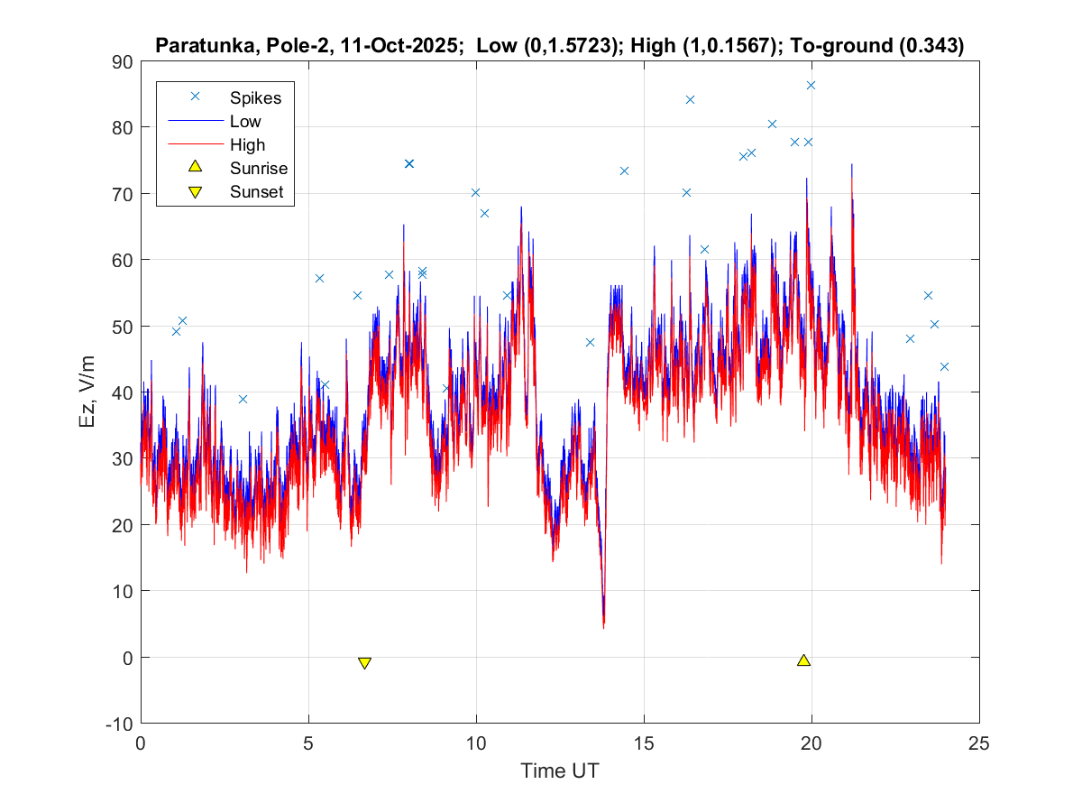The width and height of the screenshot is (1082, 812).
Task: Click the highest spike marker above 85 V/m
Action: [811, 85]
